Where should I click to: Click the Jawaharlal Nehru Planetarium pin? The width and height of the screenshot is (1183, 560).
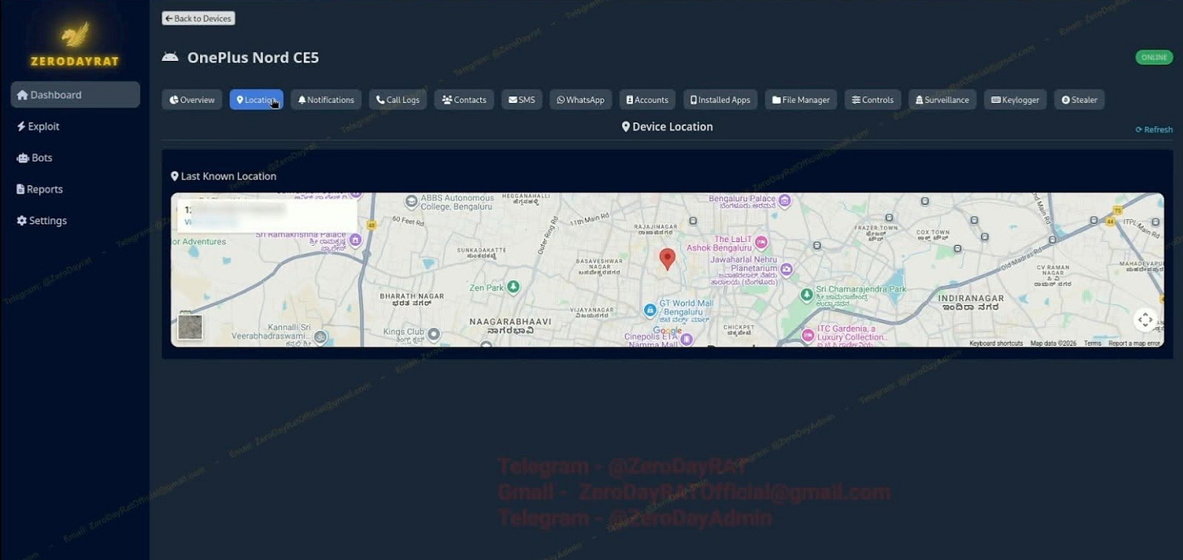point(786,269)
